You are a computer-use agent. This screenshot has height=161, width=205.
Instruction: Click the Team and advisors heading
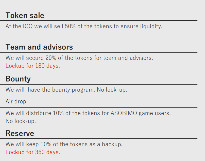[39, 47]
